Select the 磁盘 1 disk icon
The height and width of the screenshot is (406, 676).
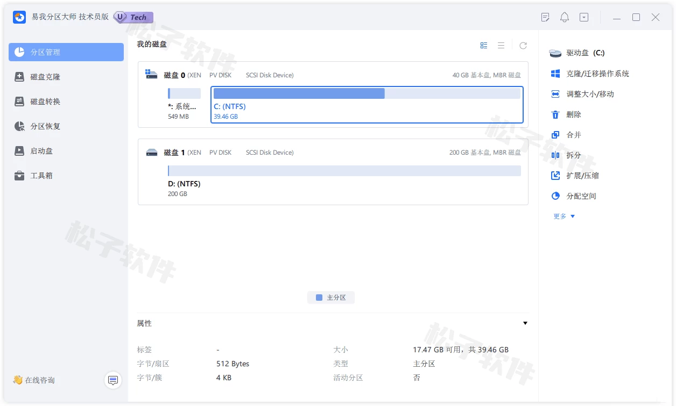point(152,153)
